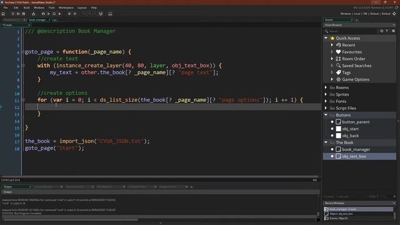Collapse the Buttons folder

click(326, 115)
